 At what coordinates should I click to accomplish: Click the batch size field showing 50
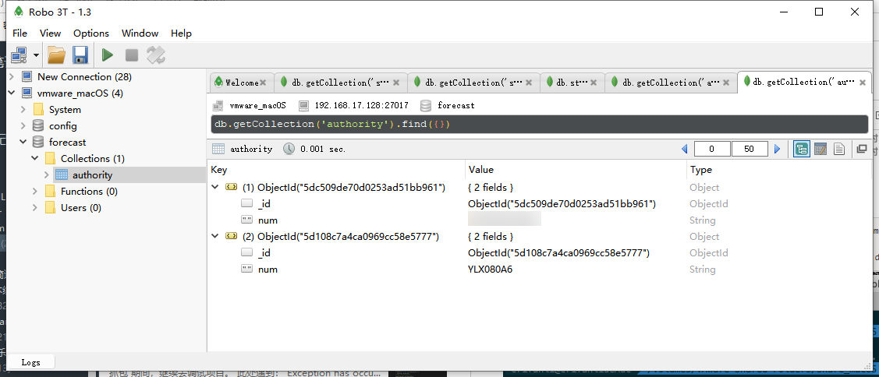[750, 149]
